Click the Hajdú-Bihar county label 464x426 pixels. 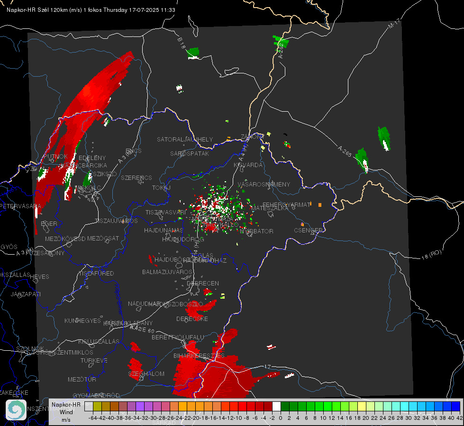[118, 299]
